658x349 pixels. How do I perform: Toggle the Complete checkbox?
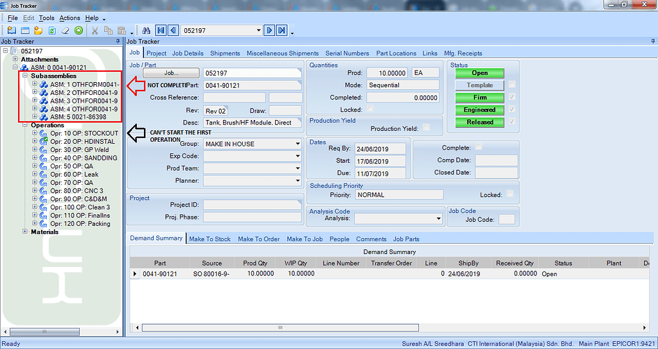[479, 147]
